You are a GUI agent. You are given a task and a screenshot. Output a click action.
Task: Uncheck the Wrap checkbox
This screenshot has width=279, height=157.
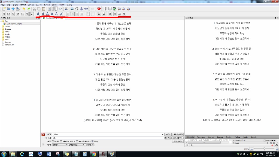click(93, 141)
